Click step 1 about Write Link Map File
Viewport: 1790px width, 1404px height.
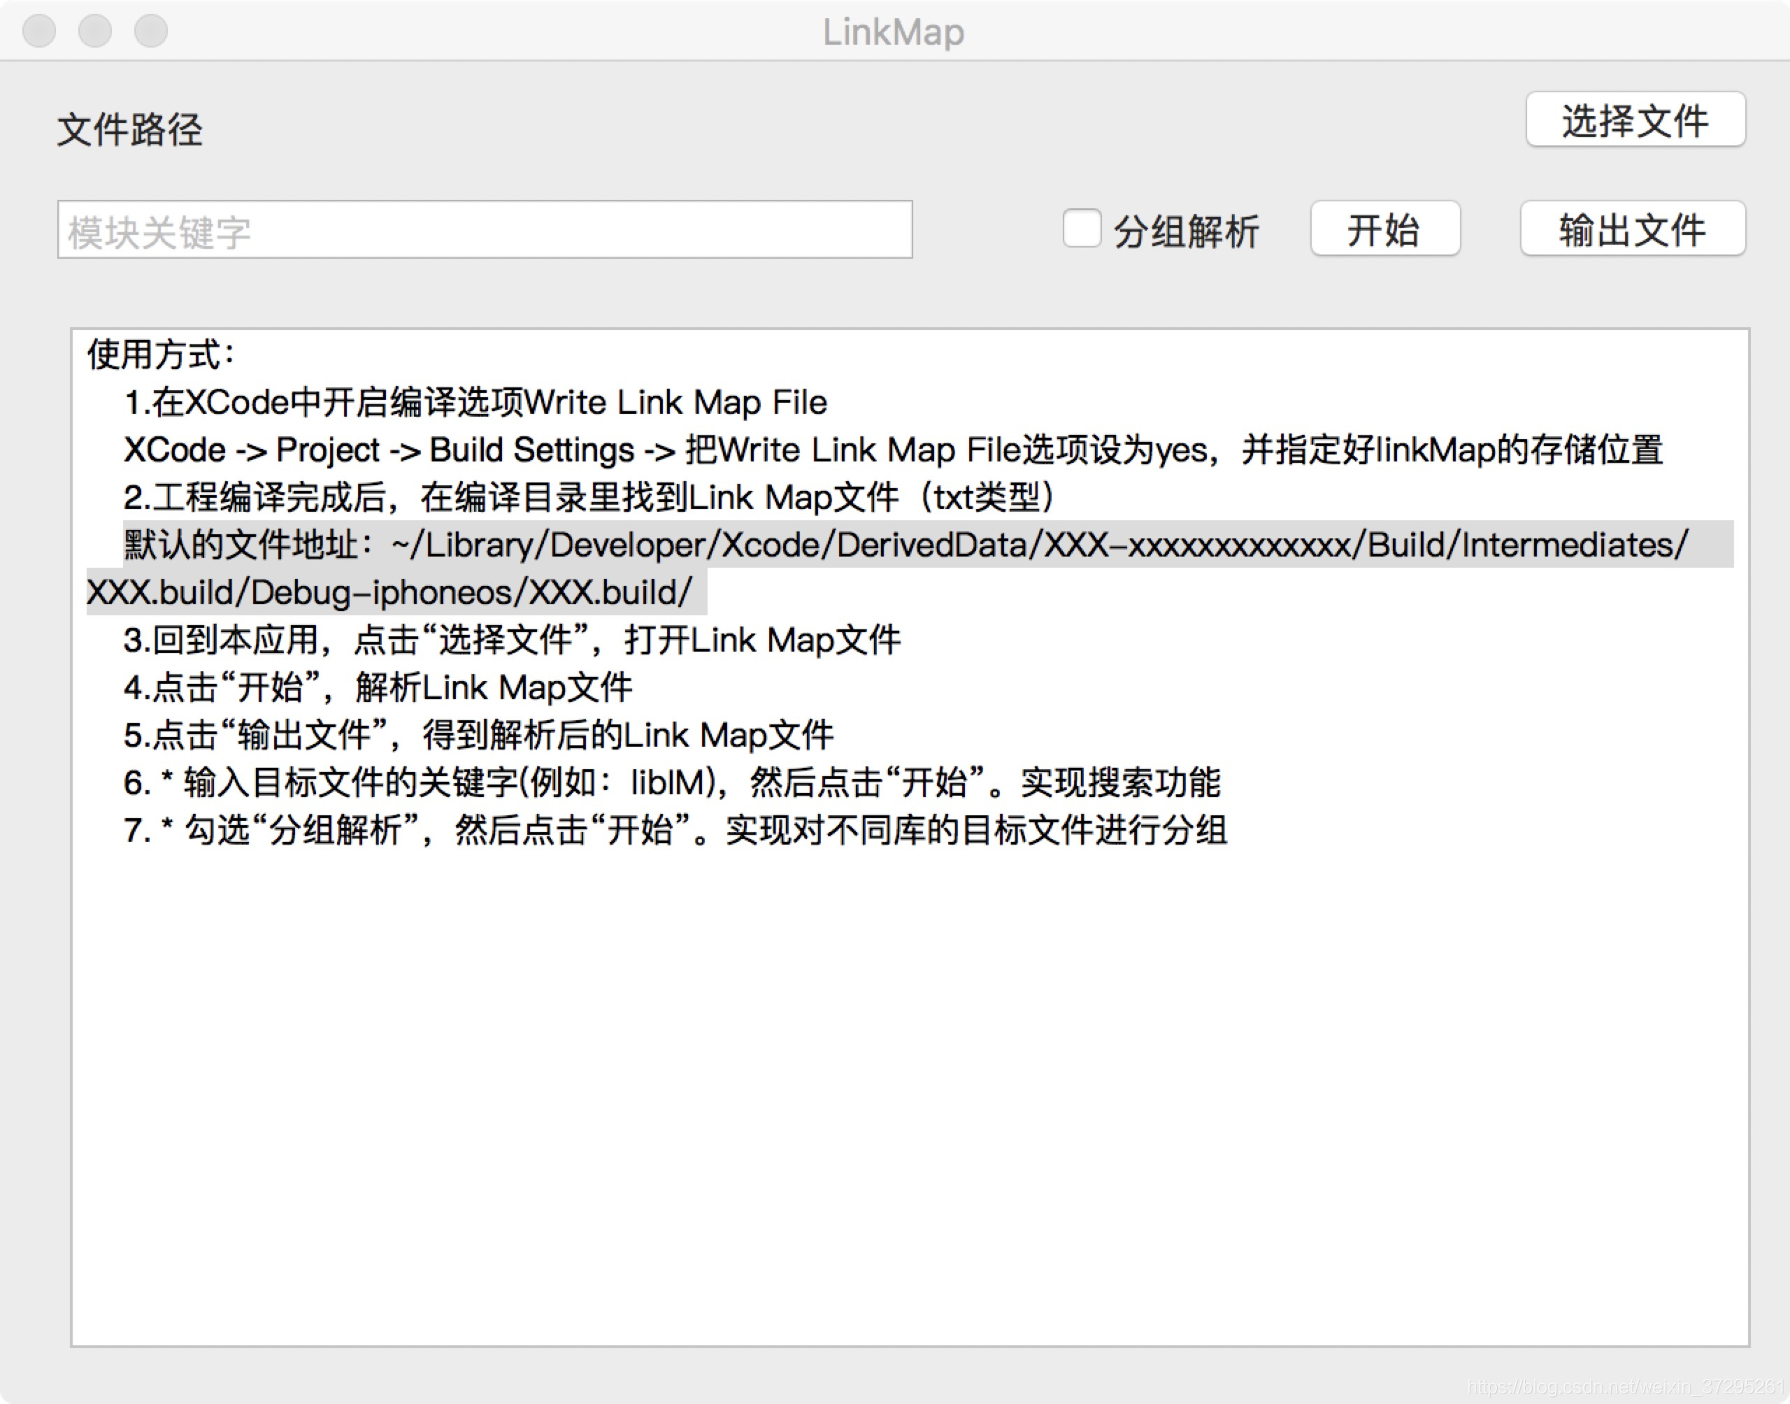pos(475,403)
